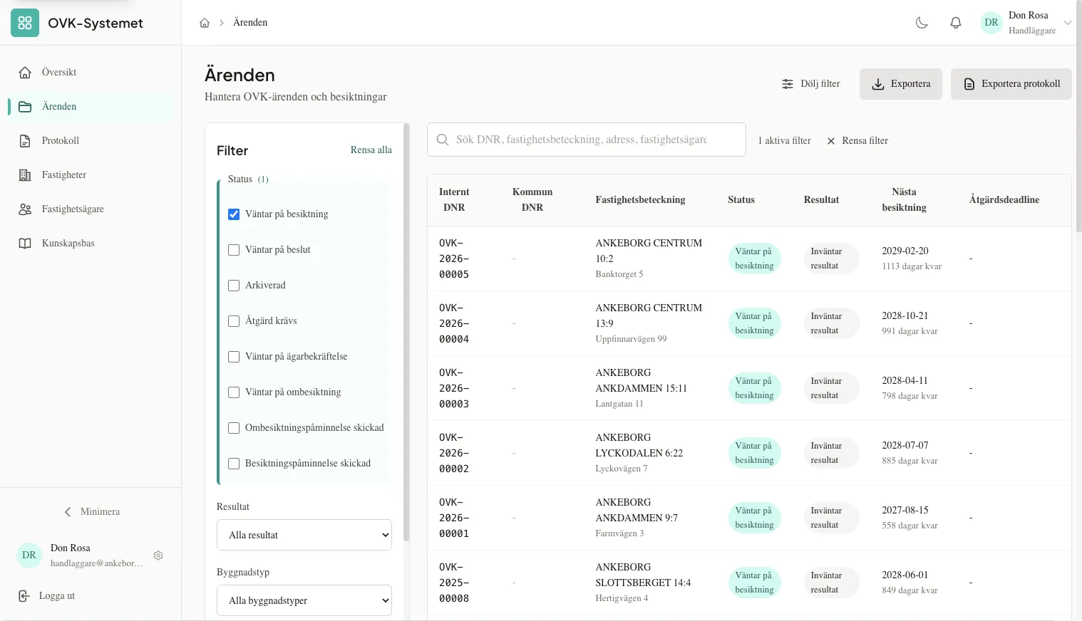Screen dimensions: 1082x621
Task: Click the magnifier icon in the search box
Action: click(443, 140)
